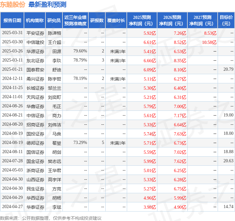Viewport: 235px width, 221px height.
Task: Click the 覆盖时长 column header
Action: pos(116,21)
